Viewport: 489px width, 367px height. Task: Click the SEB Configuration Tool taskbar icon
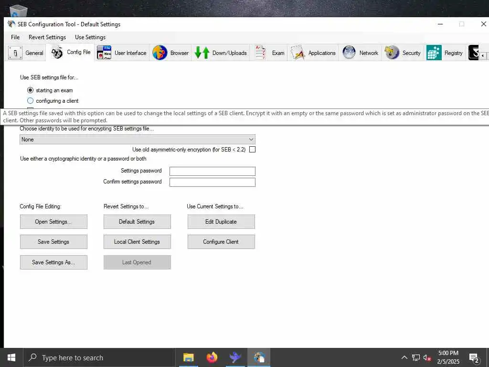259,357
